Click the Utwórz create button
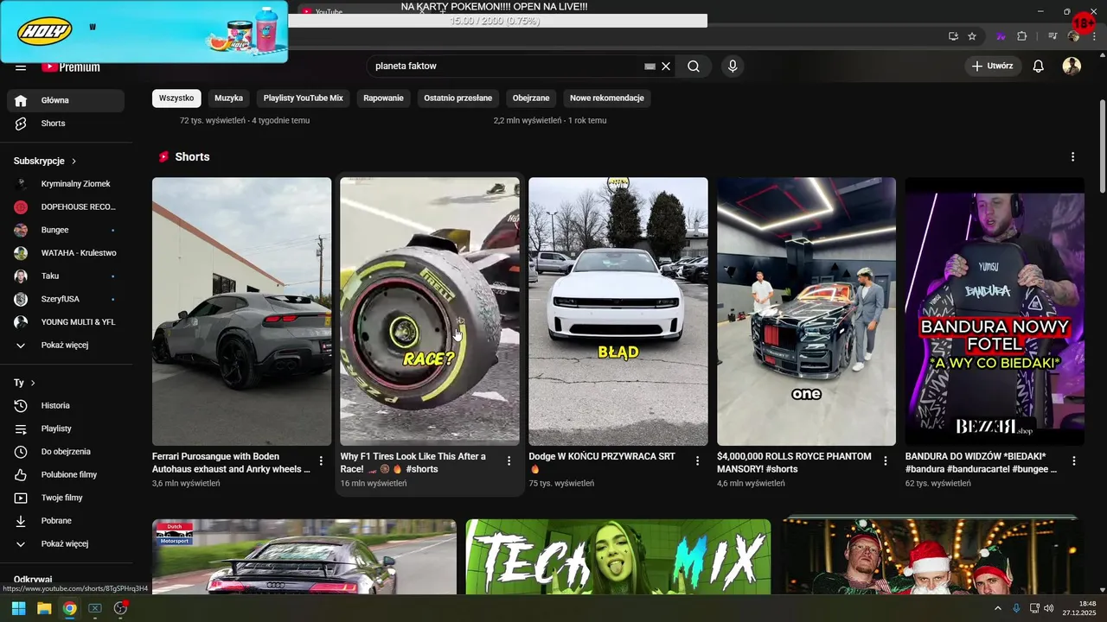The width and height of the screenshot is (1107, 622). pos(993,67)
